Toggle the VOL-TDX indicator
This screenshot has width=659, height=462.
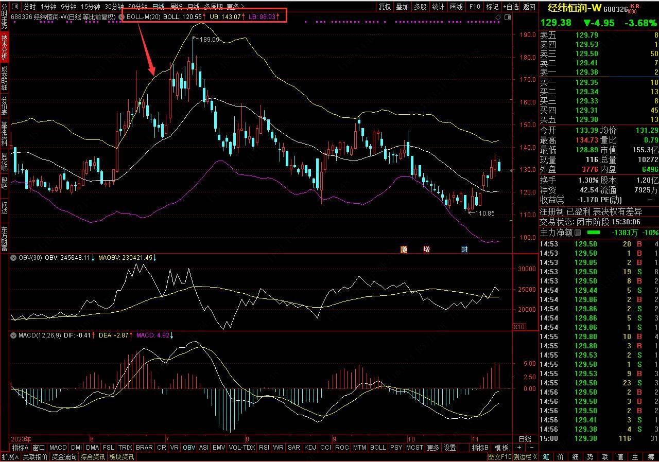coord(241,448)
